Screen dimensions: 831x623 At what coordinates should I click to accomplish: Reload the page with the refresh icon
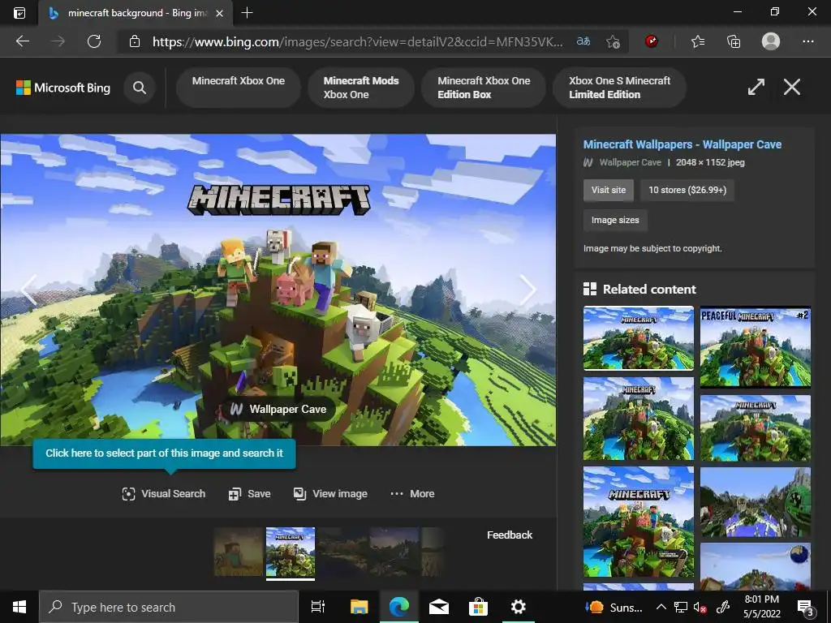coord(94,41)
